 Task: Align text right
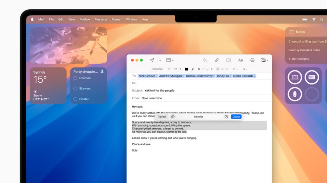pos(227,69)
